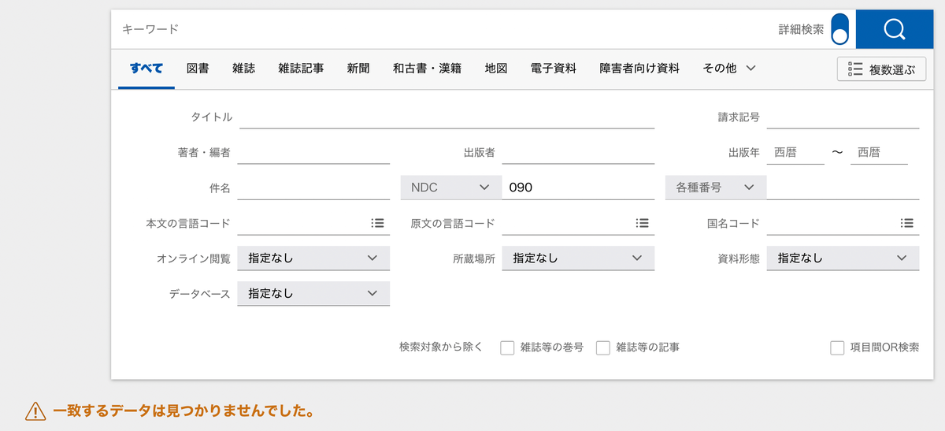
Task: Open the データベース dropdown
Action: (x=313, y=293)
